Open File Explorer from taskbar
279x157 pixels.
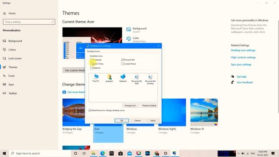point(93,153)
